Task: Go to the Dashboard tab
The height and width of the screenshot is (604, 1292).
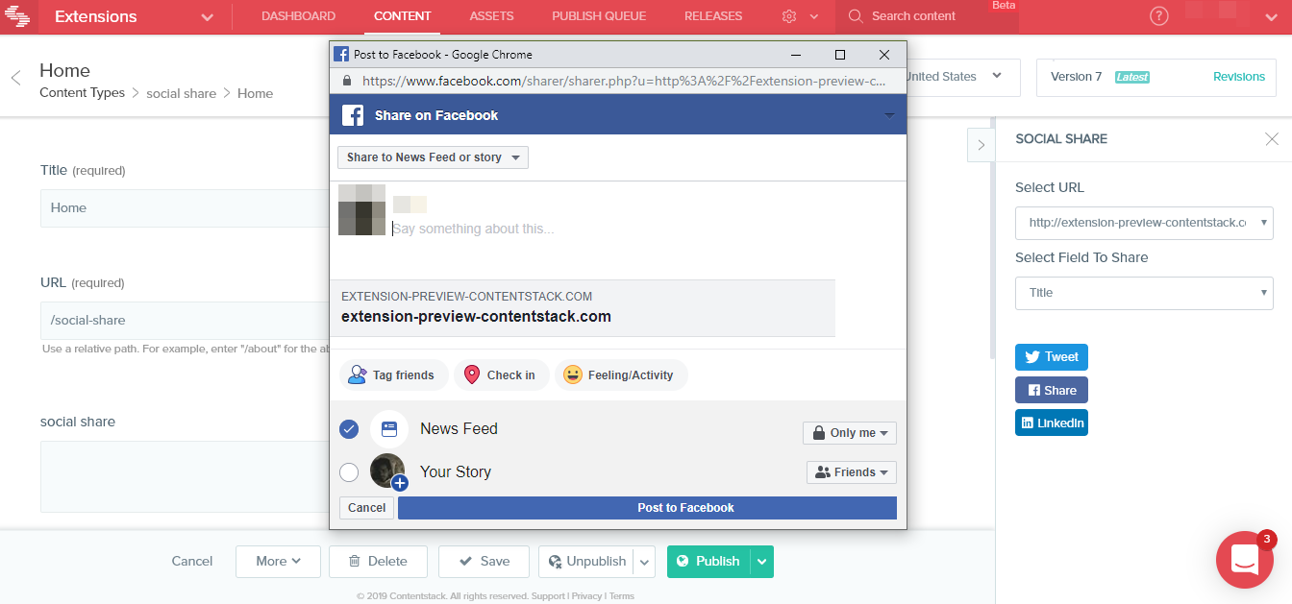Action: click(x=298, y=16)
